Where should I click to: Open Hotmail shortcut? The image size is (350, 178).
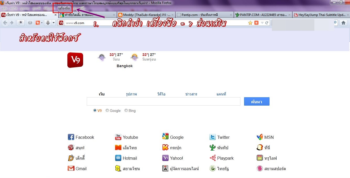click(126, 158)
